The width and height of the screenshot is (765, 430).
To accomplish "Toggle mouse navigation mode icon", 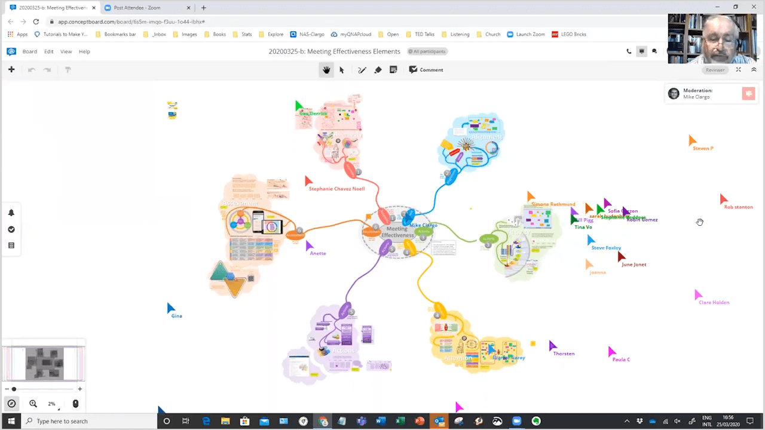I will pyautogui.click(x=75, y=404).
